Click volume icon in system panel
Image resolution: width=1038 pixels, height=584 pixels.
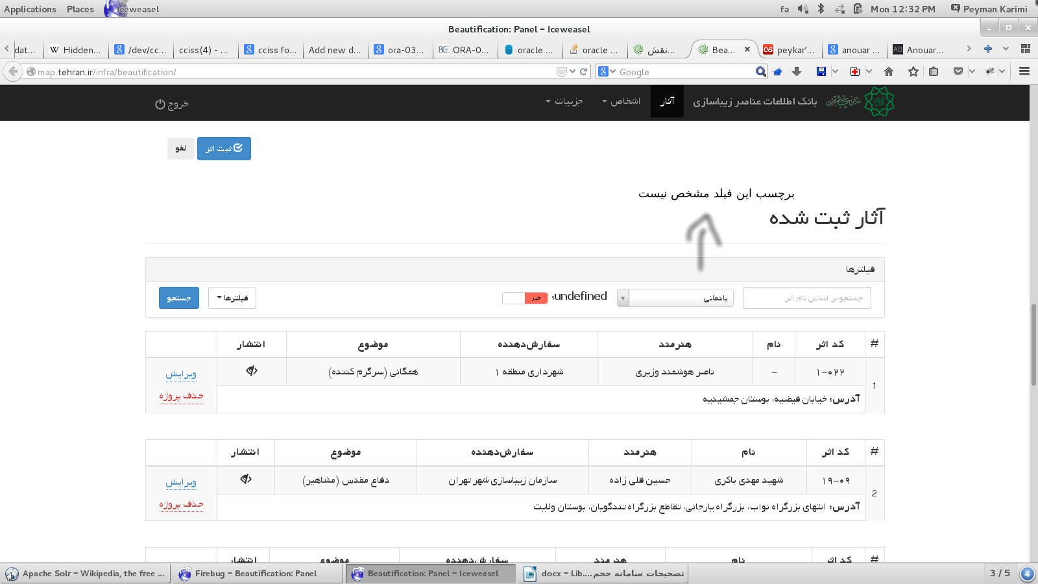point(803,9)
